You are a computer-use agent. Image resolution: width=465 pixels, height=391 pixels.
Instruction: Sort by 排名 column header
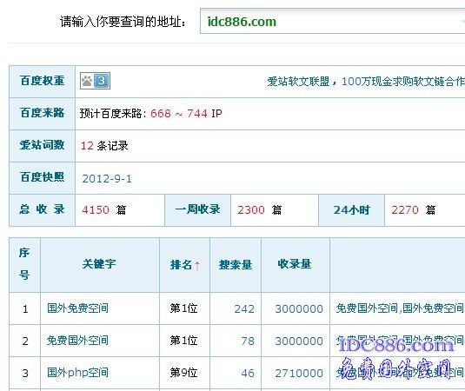click(x=181, y=265)
